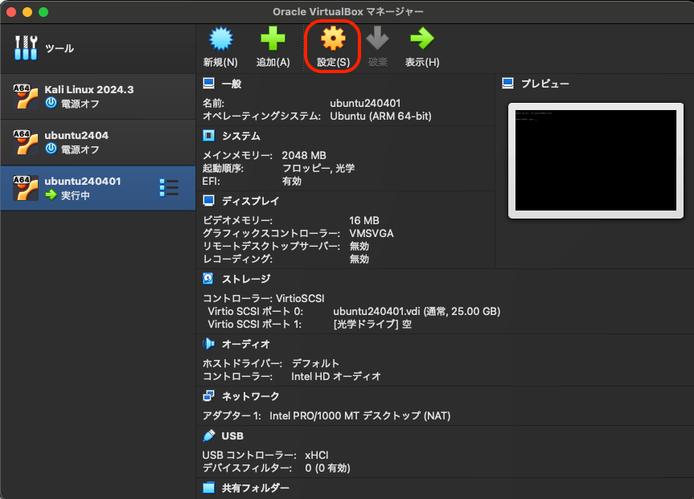Click the [光学ドライブ] 空 entry
694x499 pixels.
click(x=372, y=325)
